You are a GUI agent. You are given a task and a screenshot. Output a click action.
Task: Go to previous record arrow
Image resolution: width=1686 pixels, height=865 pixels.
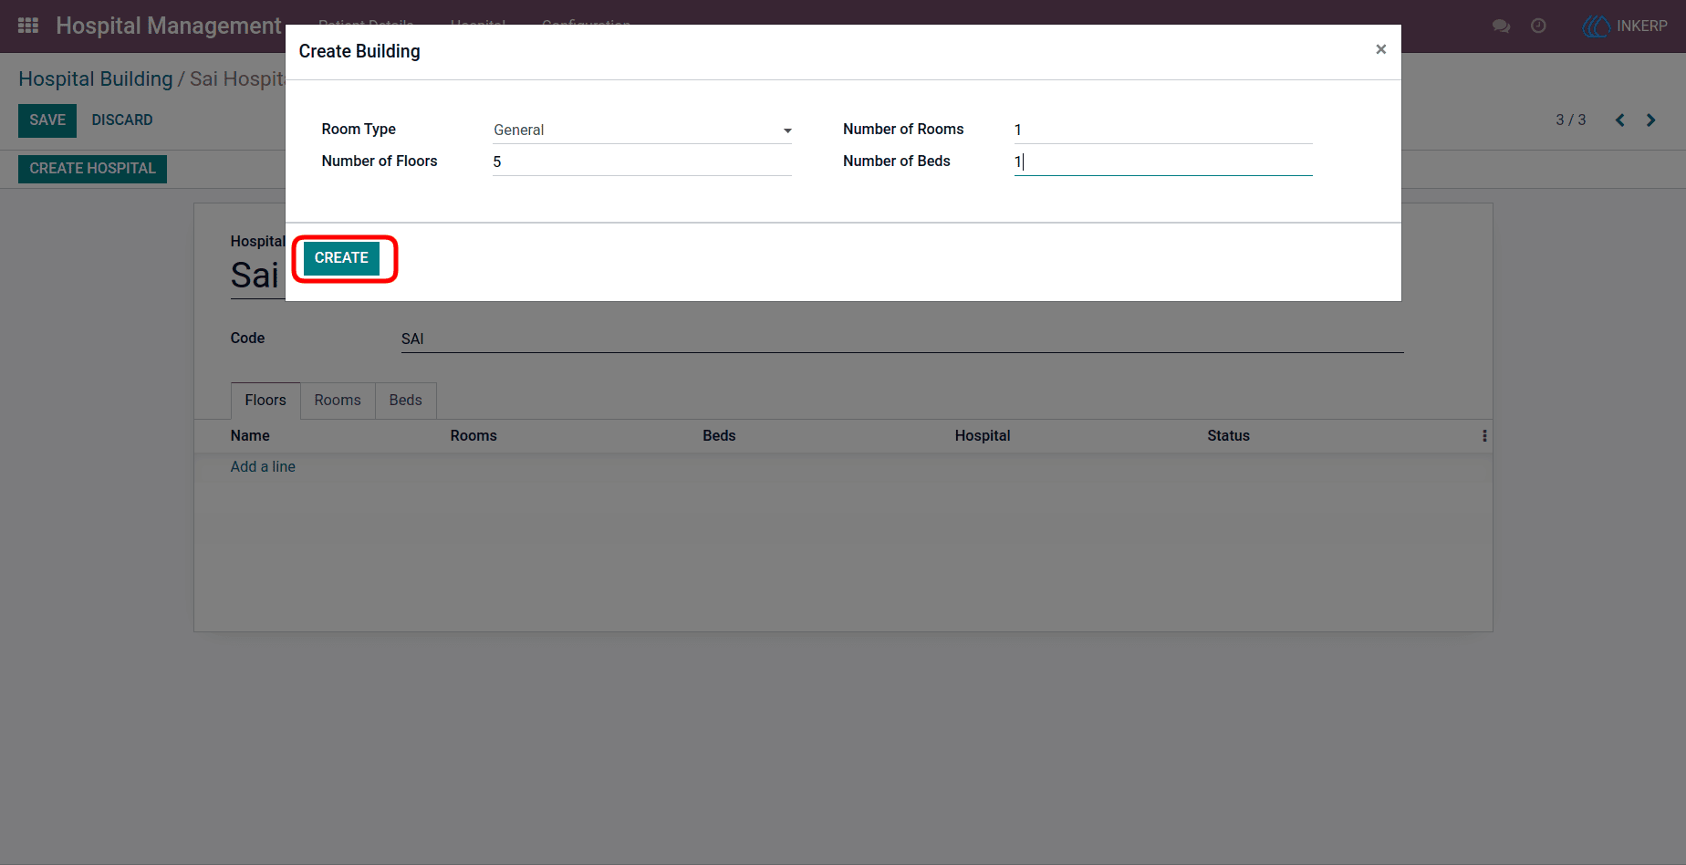click(1620, 120)
